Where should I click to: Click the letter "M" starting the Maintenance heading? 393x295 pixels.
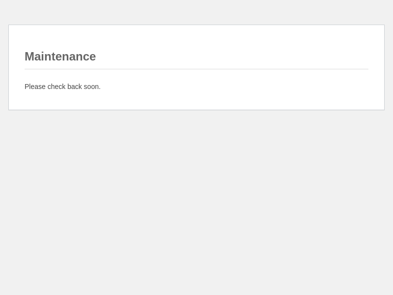pyautogui.click(x=29, y=57)
